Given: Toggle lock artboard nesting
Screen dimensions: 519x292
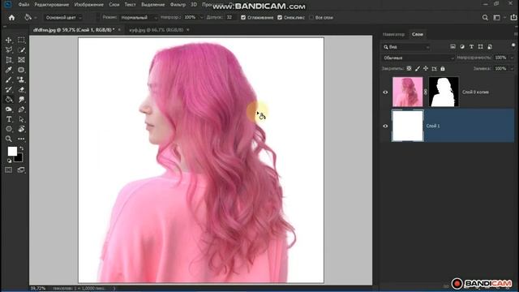Looking at the screenshot, I should (435, 68).
